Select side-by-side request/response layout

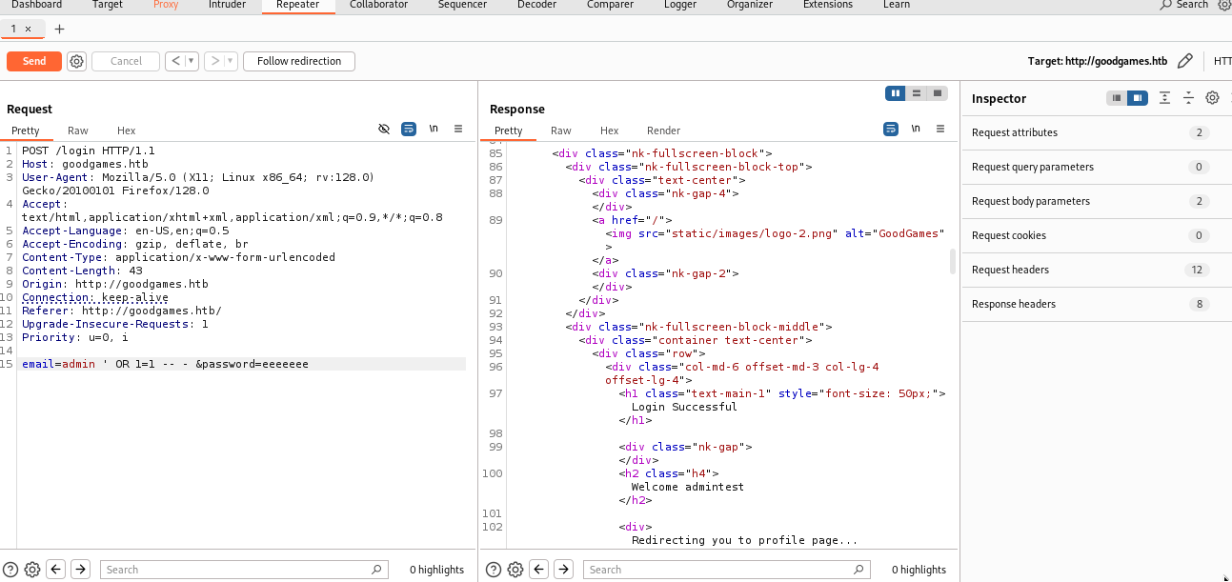click(x=895, y=93)
